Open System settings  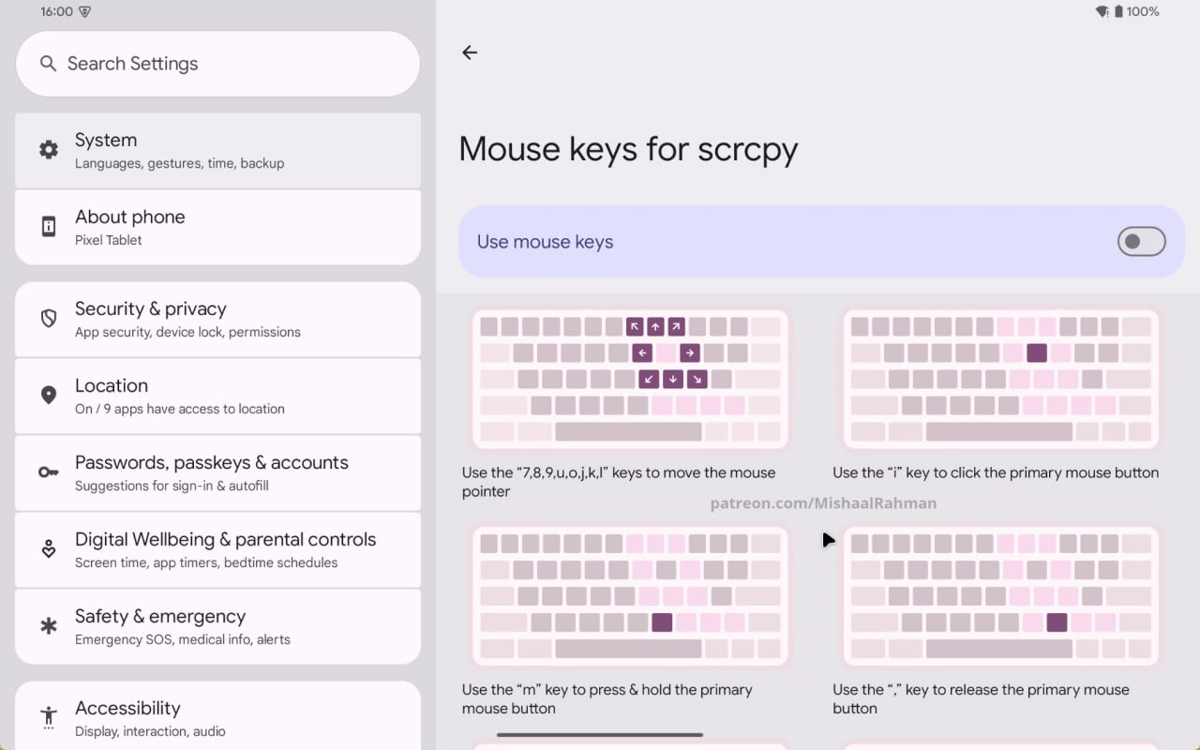coord(217,150)
